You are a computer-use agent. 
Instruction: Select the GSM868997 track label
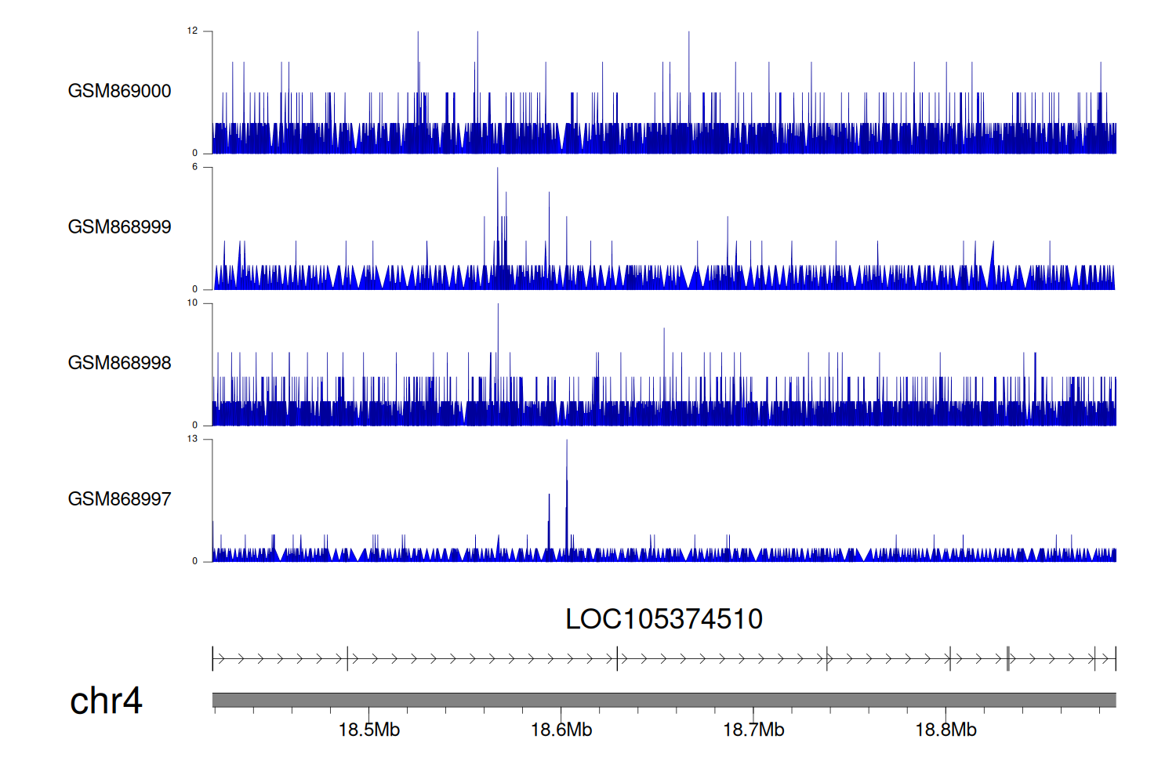(119, 499)
